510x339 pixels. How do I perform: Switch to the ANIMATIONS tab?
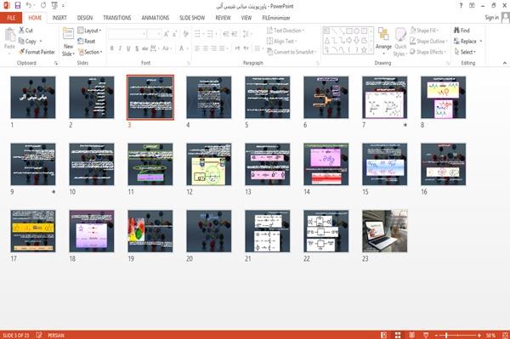156,18
